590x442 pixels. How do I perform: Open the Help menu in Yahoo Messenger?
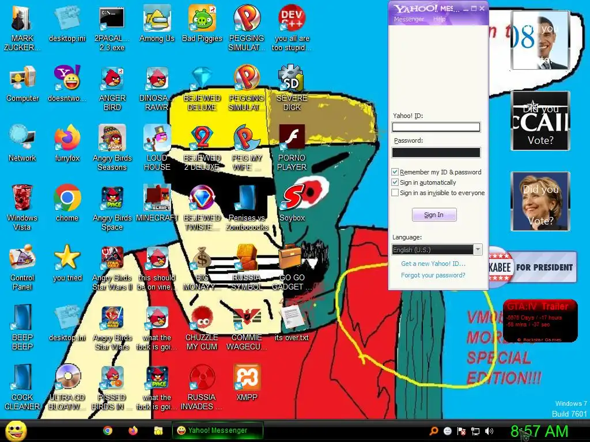pos(439,19)
